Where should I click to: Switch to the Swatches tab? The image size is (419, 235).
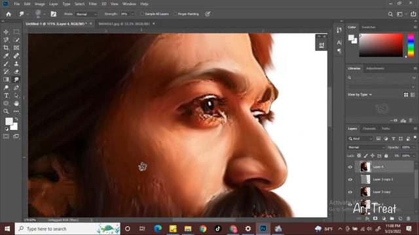pos(368,27)
